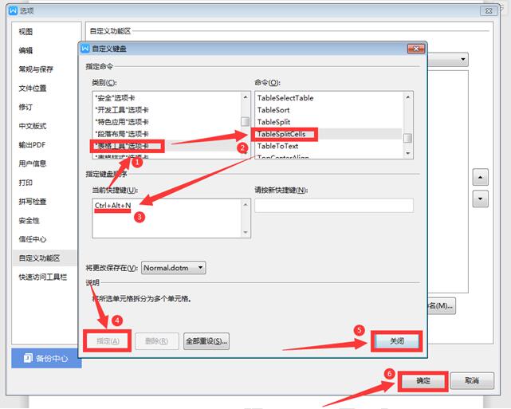Viewport: 511px width, 409px height.
Task: Open the Normal.dotm save-in dropdown
Action: pos(173,268)
